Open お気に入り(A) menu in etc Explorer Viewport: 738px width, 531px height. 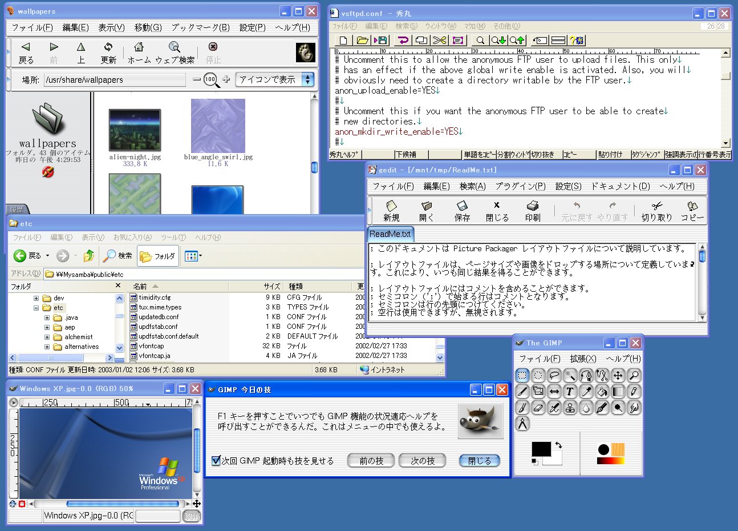pyautogui.click(x=132, y=238)
